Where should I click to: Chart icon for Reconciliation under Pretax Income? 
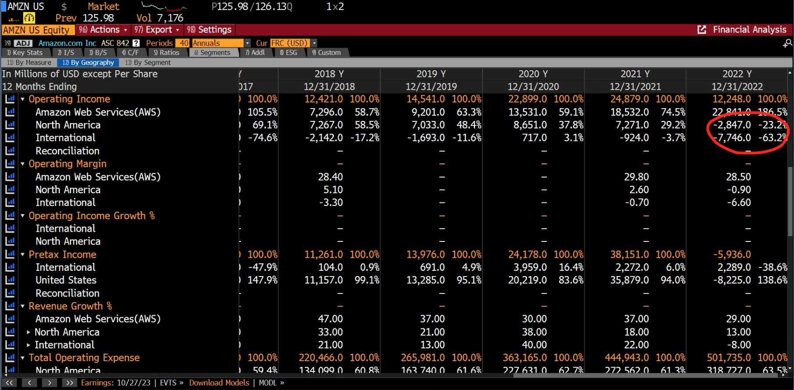point(10,293)
